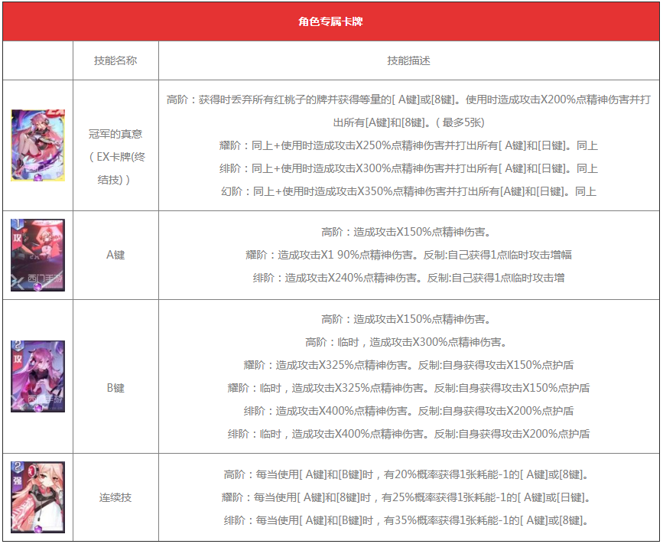The image size is (663, 544).
Task: Select the 技能描述 column header
Action: 408,60
